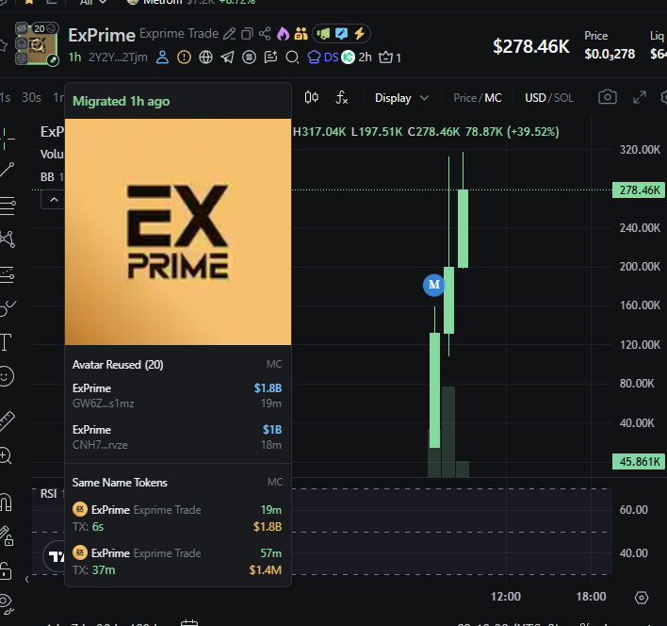Click the chart settings gear icon

pos(642,597)
